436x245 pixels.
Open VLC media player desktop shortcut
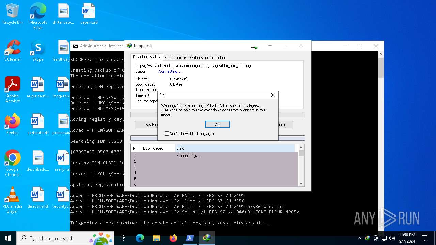[x=13, y=200]
